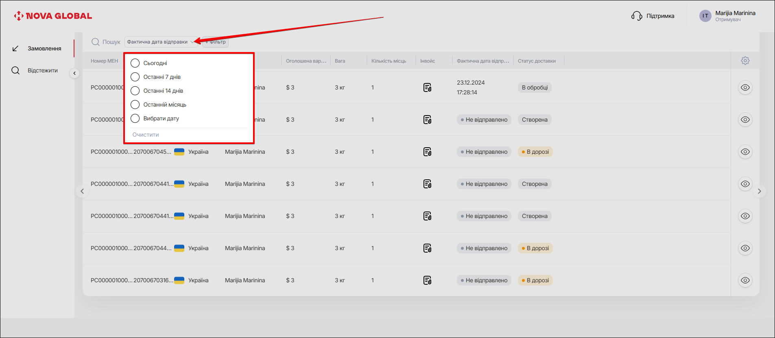The image size is (775, 338).
Task: Click eye icon for the last order row
Action: point(745,280)
